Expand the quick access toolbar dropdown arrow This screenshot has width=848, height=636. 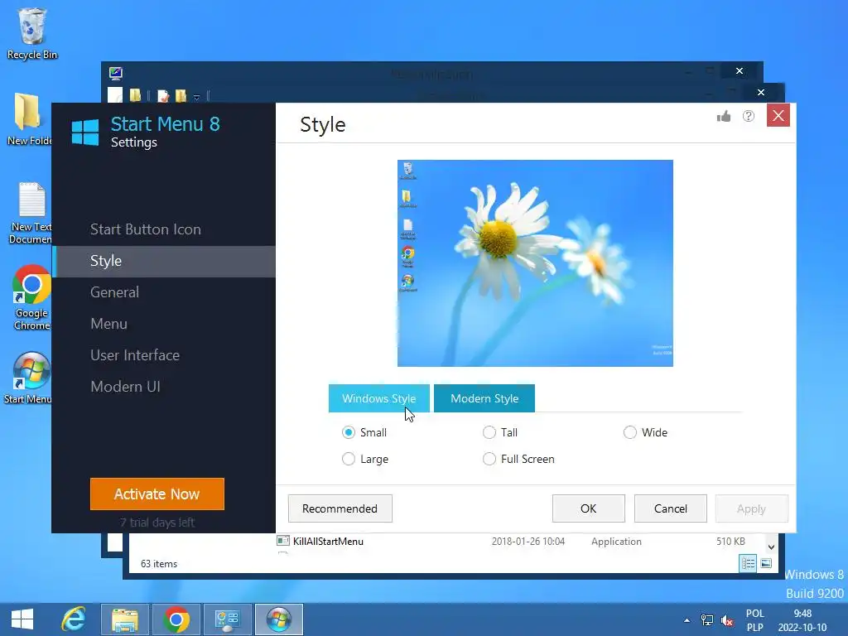(197, 98)
